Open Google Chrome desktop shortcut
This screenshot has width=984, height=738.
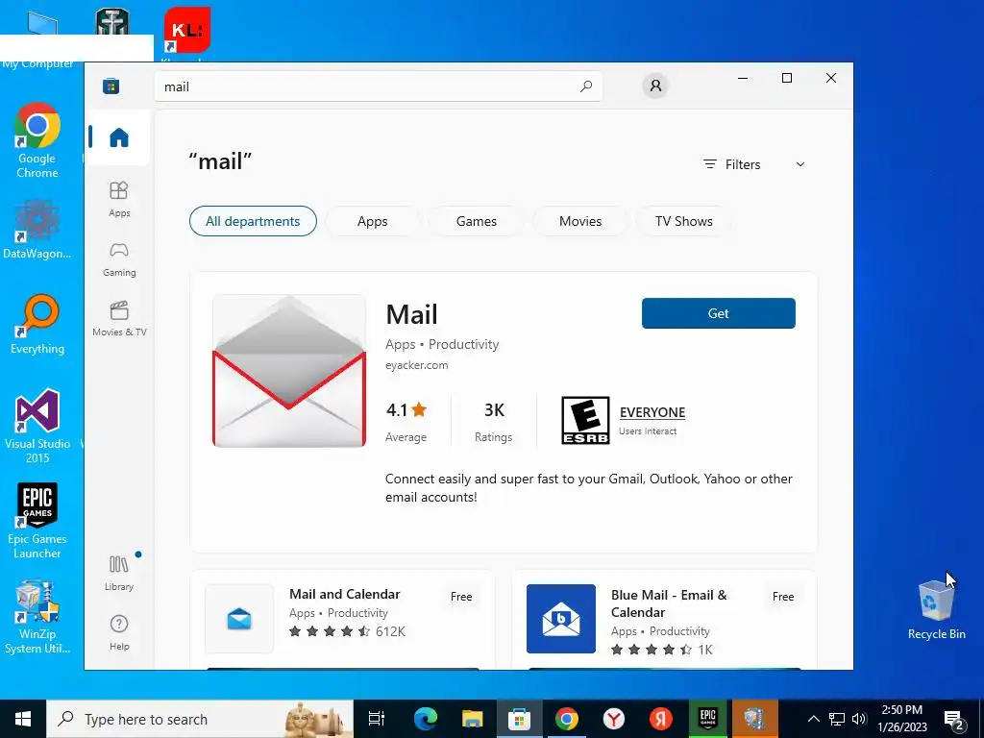(x=37, y=140)
